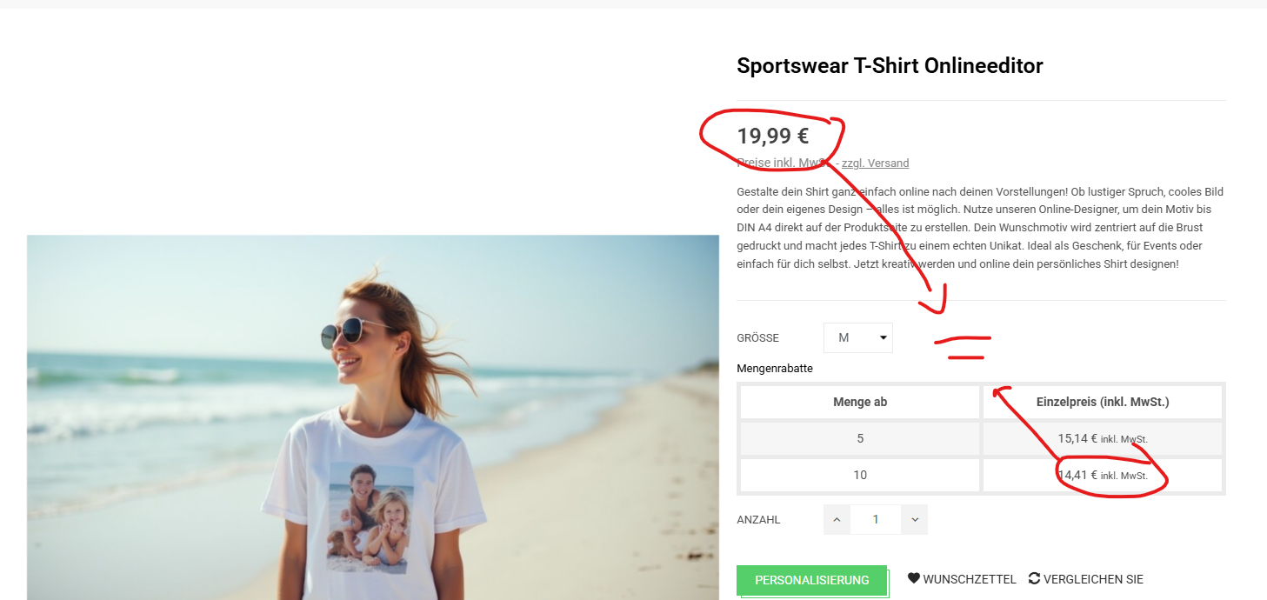Click the Einzelpreis (inkl. MwSt.) column header
Viewport: 1267px width, 600px height.
point(1103,402)
